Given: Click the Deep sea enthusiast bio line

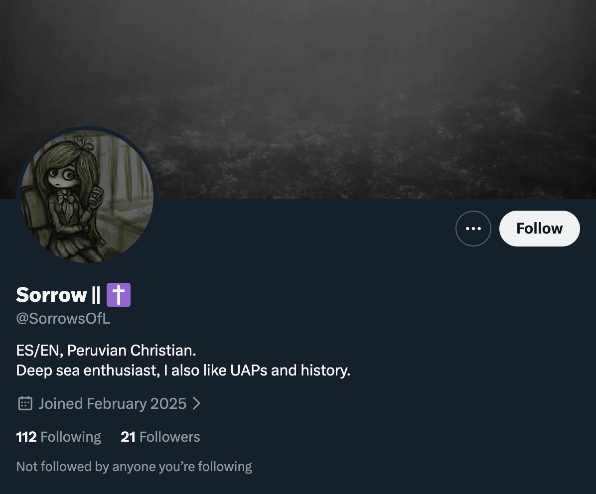Looking at the screenshot, I should [x=183, y=370].
